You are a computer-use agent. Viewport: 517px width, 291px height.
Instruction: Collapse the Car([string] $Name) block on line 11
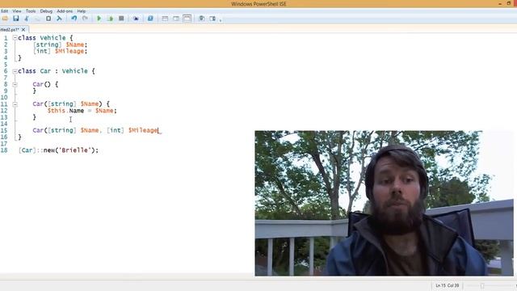click(x=15, y=104)
